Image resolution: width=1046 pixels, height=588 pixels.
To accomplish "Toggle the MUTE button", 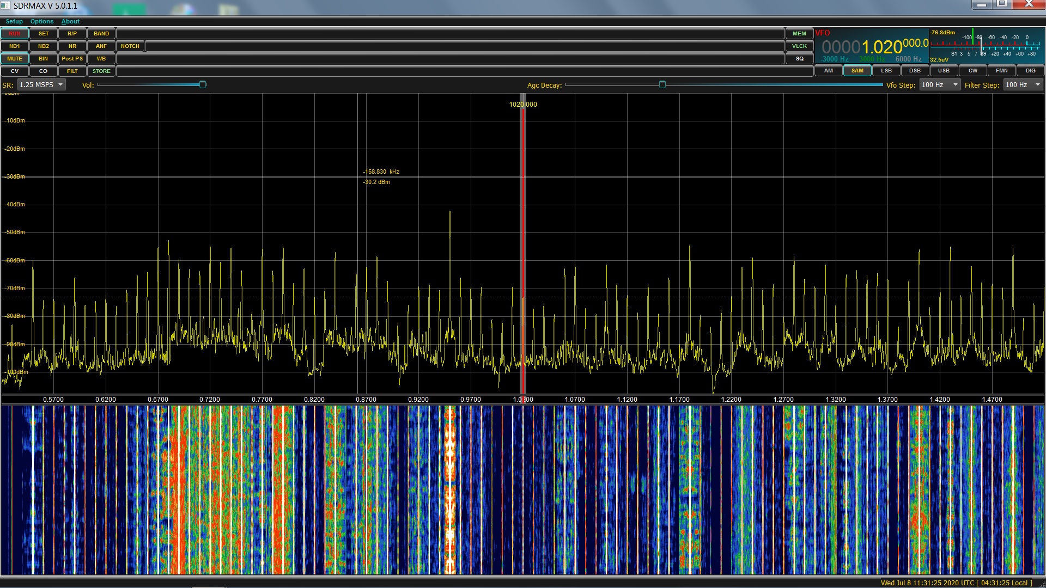I will tap(15, 59).
